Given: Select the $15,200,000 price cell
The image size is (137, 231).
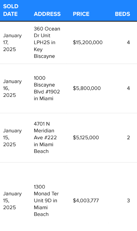Looking at the screenshot, I should click(88, 42).
